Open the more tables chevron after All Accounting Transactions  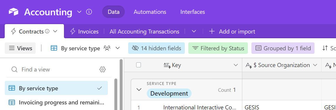[194, 31]
